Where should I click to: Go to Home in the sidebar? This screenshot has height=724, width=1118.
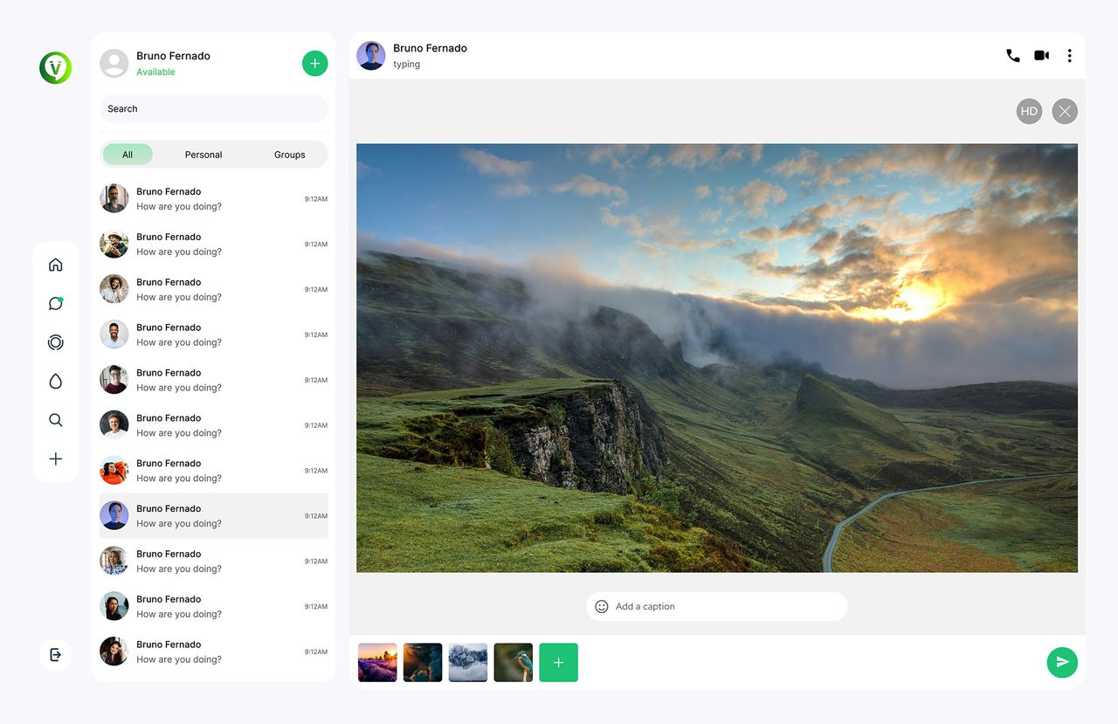55,265
